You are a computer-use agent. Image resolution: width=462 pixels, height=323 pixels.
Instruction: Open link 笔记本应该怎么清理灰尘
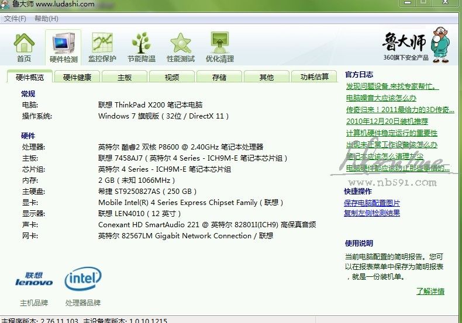384,156
